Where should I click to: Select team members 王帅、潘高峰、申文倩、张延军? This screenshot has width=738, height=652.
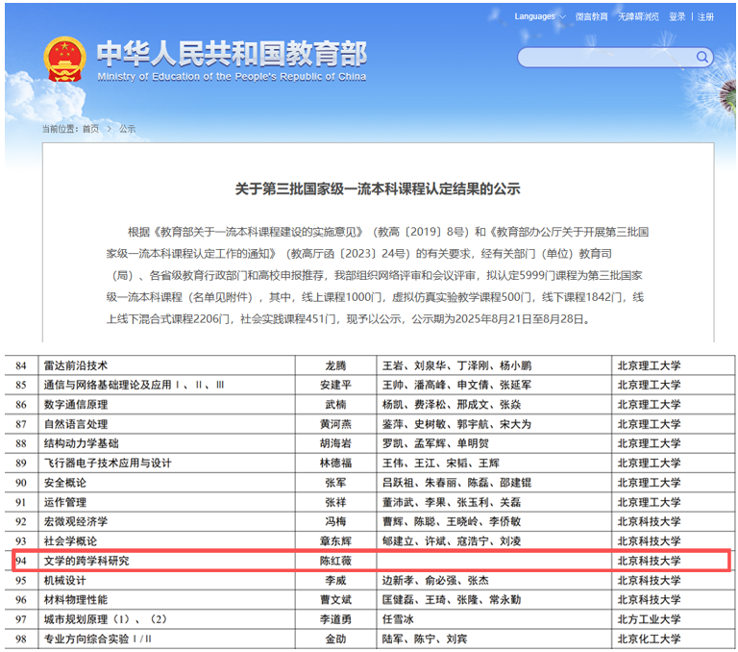tap(456, 385)
